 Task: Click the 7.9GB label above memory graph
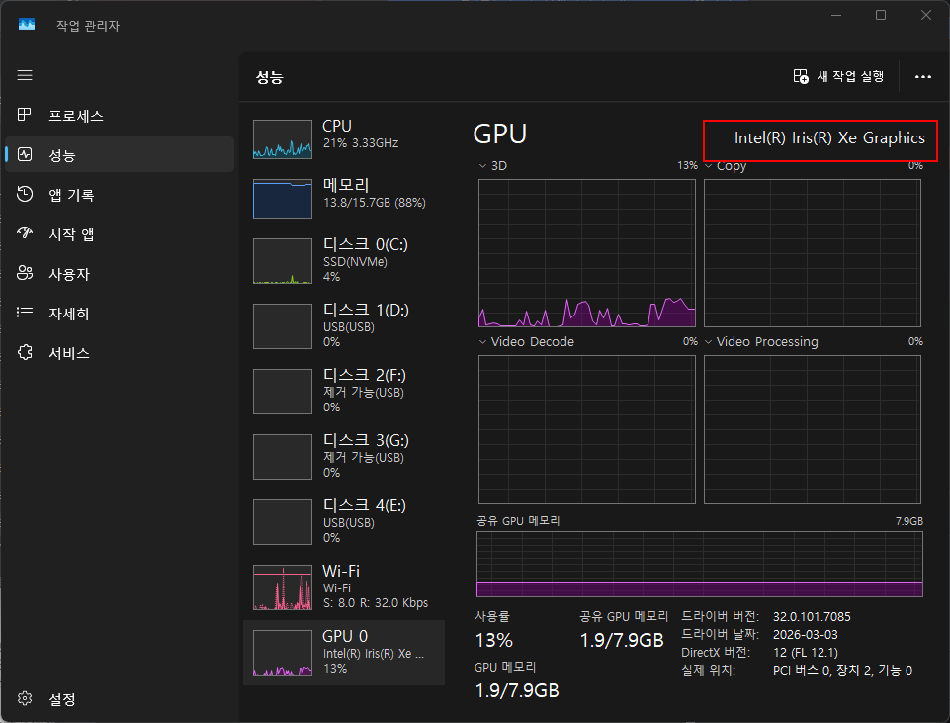(908, 521)
